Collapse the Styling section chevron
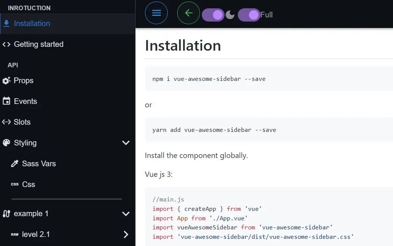The image size is (393, 246). pos(125,143)
